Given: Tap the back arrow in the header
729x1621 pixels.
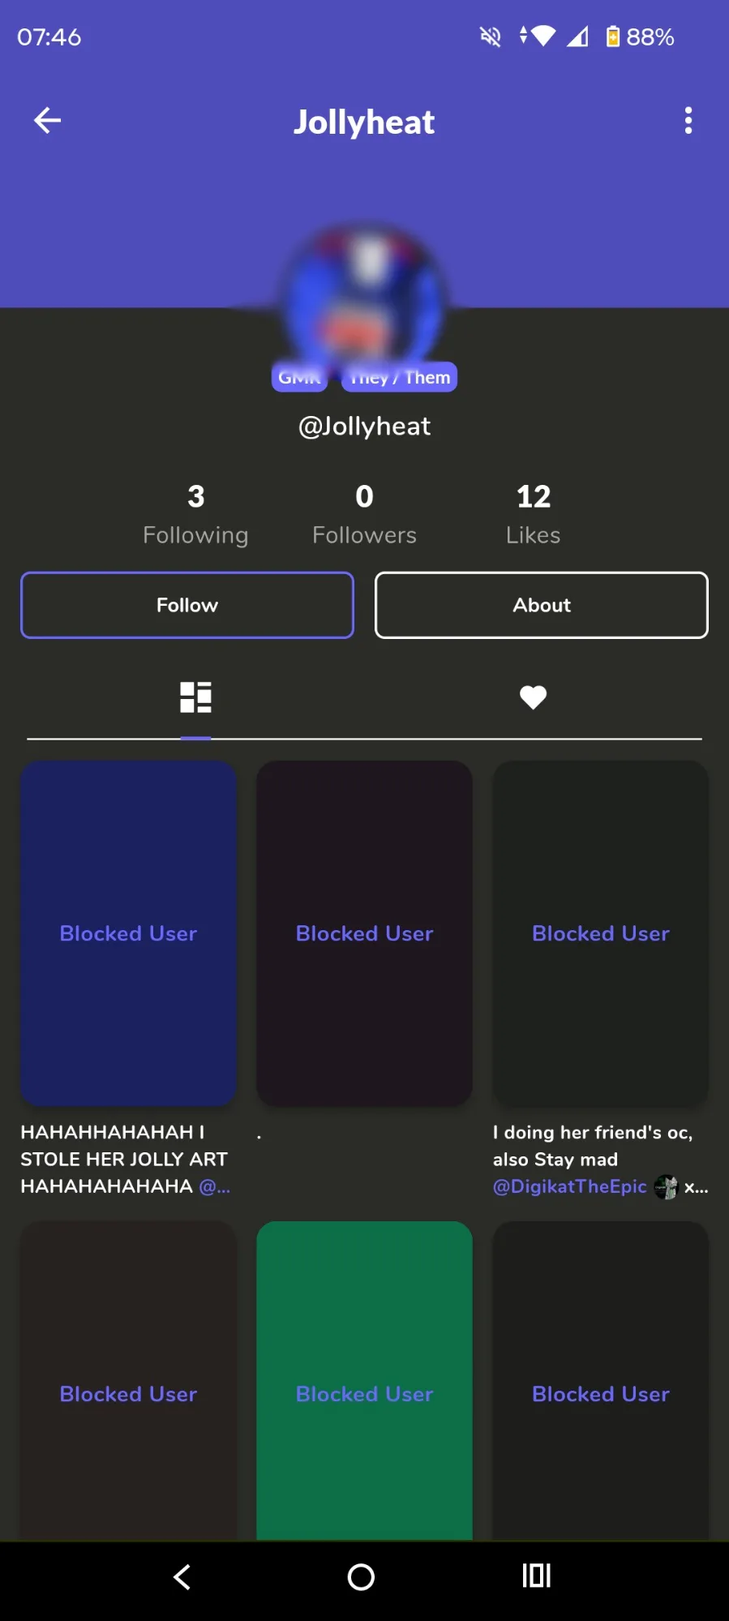Looking at the screenshot, I should 47,121.
